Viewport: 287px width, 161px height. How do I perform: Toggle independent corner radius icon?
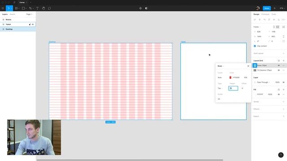[283, 41]
